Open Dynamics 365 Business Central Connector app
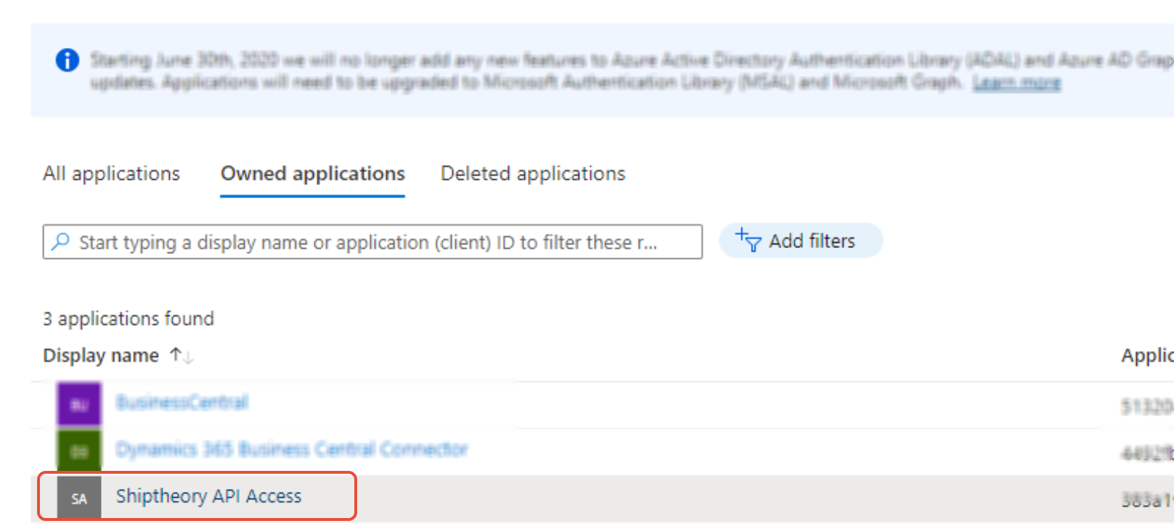 (292, 450)
